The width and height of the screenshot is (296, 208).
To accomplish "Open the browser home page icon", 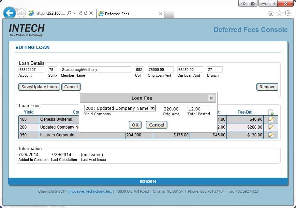I will coord(271,13).
